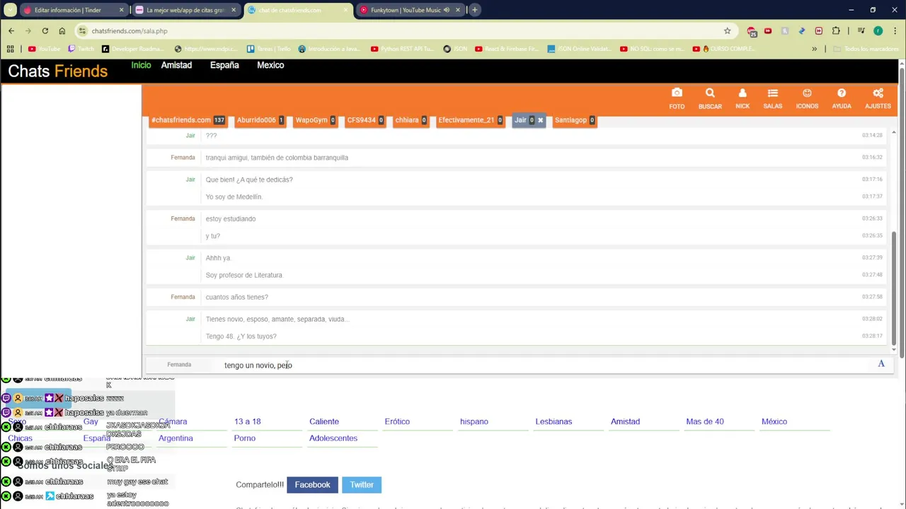Open YouTube bookmark

(44, 49)
